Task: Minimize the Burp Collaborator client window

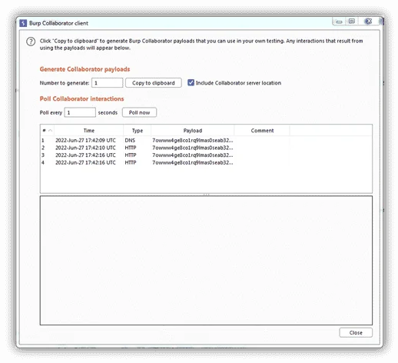Action: point(339,22)
